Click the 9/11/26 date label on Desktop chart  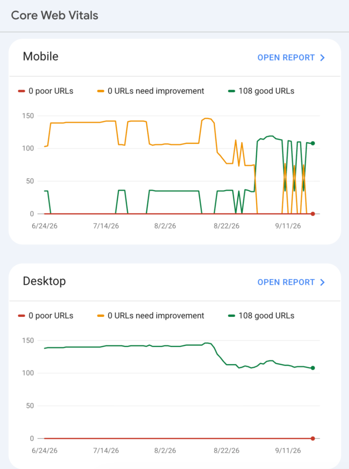(x=288, y=451)
